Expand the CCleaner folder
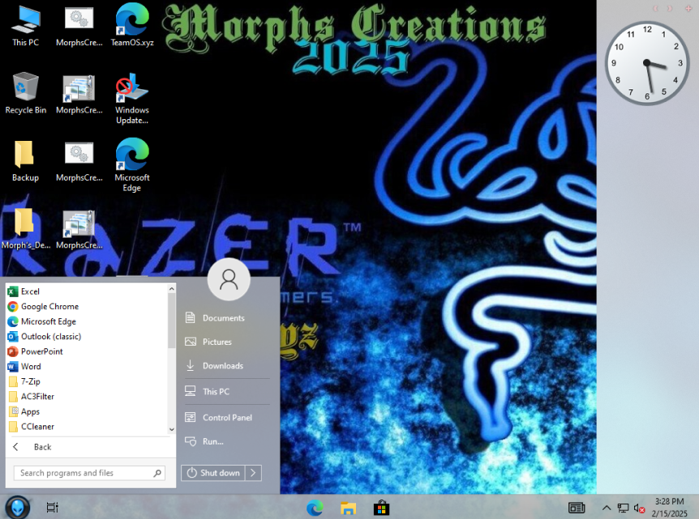 [87, 427]
